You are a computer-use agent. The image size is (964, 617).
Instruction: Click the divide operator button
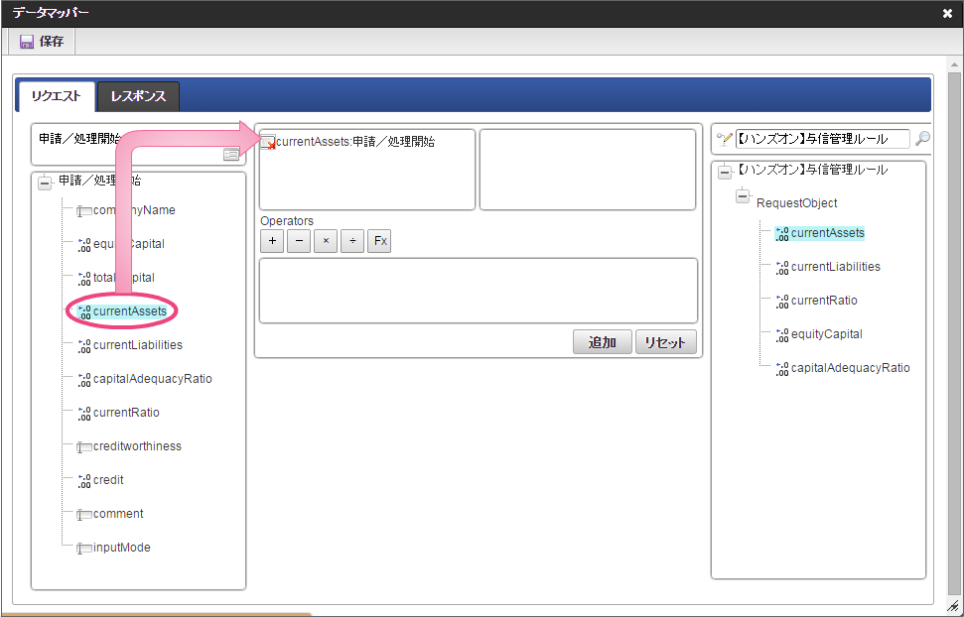coord(352,241)
